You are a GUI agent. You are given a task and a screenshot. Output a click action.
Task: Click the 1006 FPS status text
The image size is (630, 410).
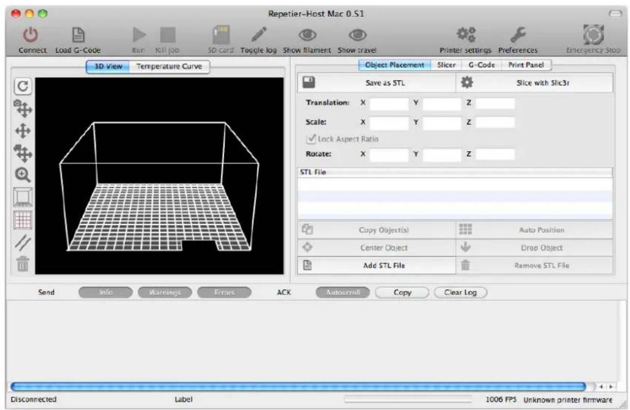501,399
